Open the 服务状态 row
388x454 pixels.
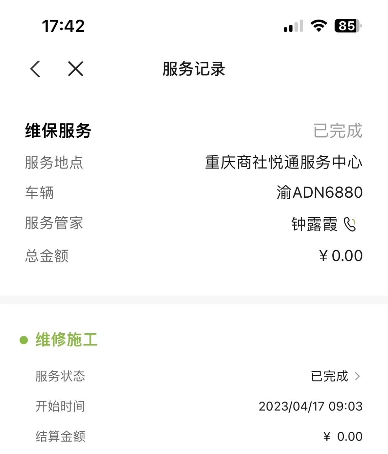click(198, 376)
